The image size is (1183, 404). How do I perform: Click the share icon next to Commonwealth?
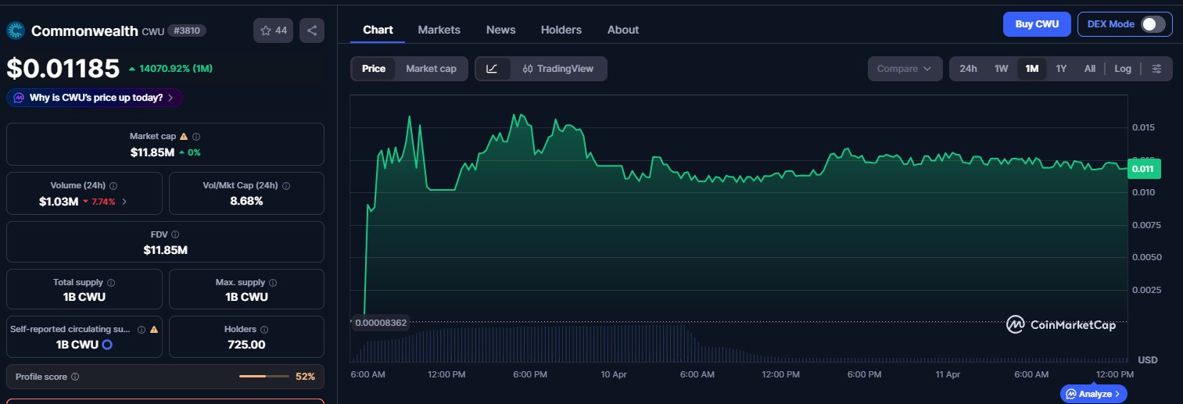click(311, 30)
